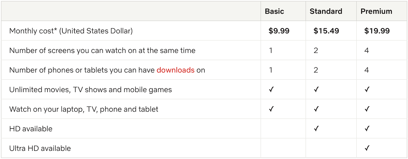Click Premium checkmark for Unlimited movies row

[367, 90]
